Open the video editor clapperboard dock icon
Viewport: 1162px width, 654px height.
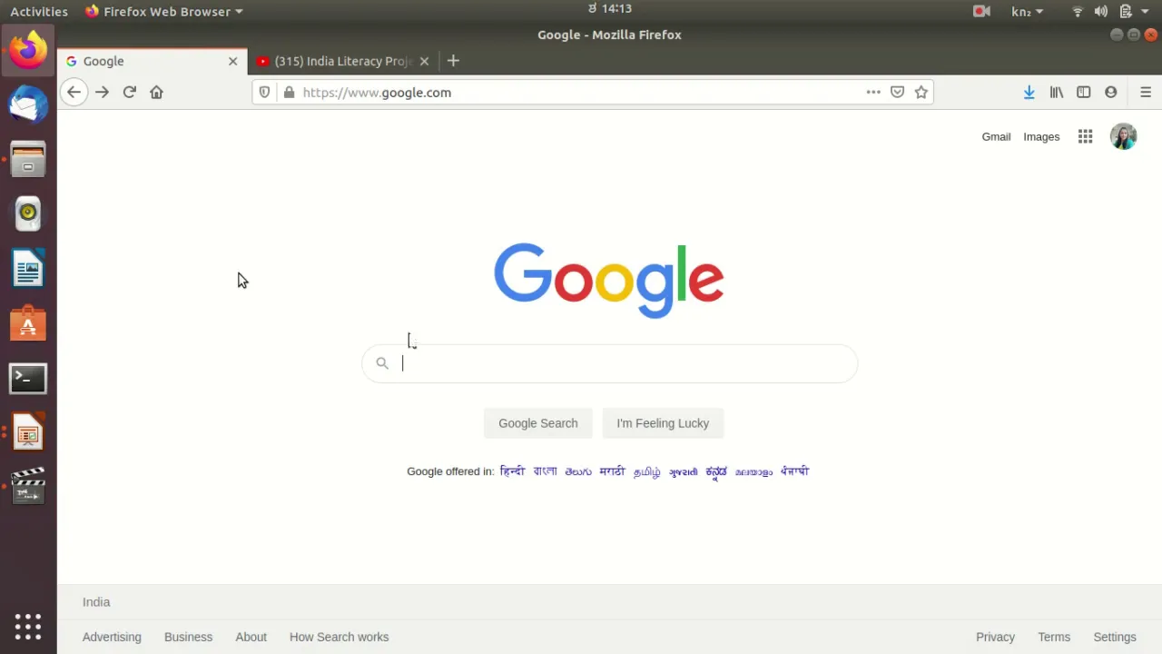coord(28,487)
